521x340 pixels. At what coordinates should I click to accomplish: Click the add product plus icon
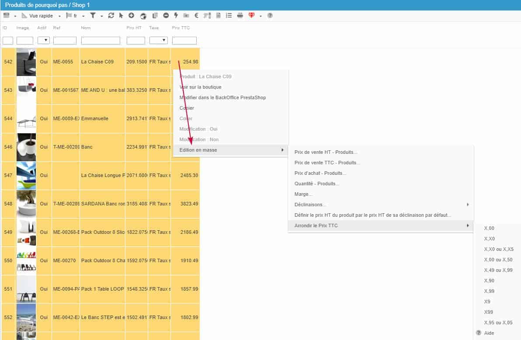(x=131, y=16)
